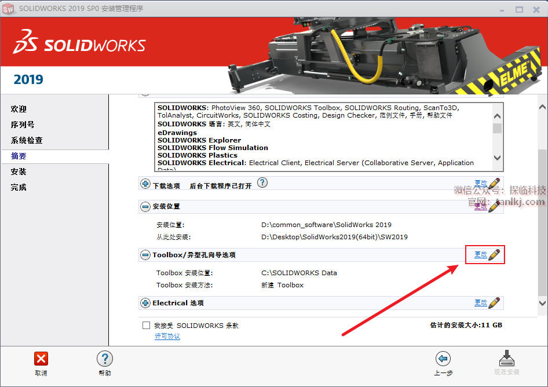Viewport: 548px width, 387px height.
Task: Click pencil icon in the 下载选项 row
Action: 494,183
